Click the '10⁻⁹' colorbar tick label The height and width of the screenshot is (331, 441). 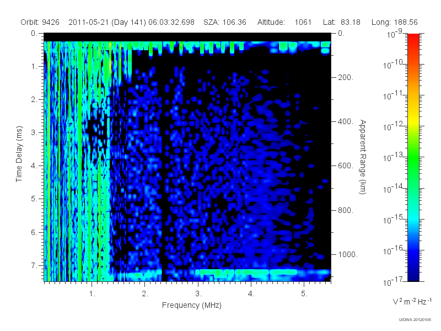click(395, 34)
